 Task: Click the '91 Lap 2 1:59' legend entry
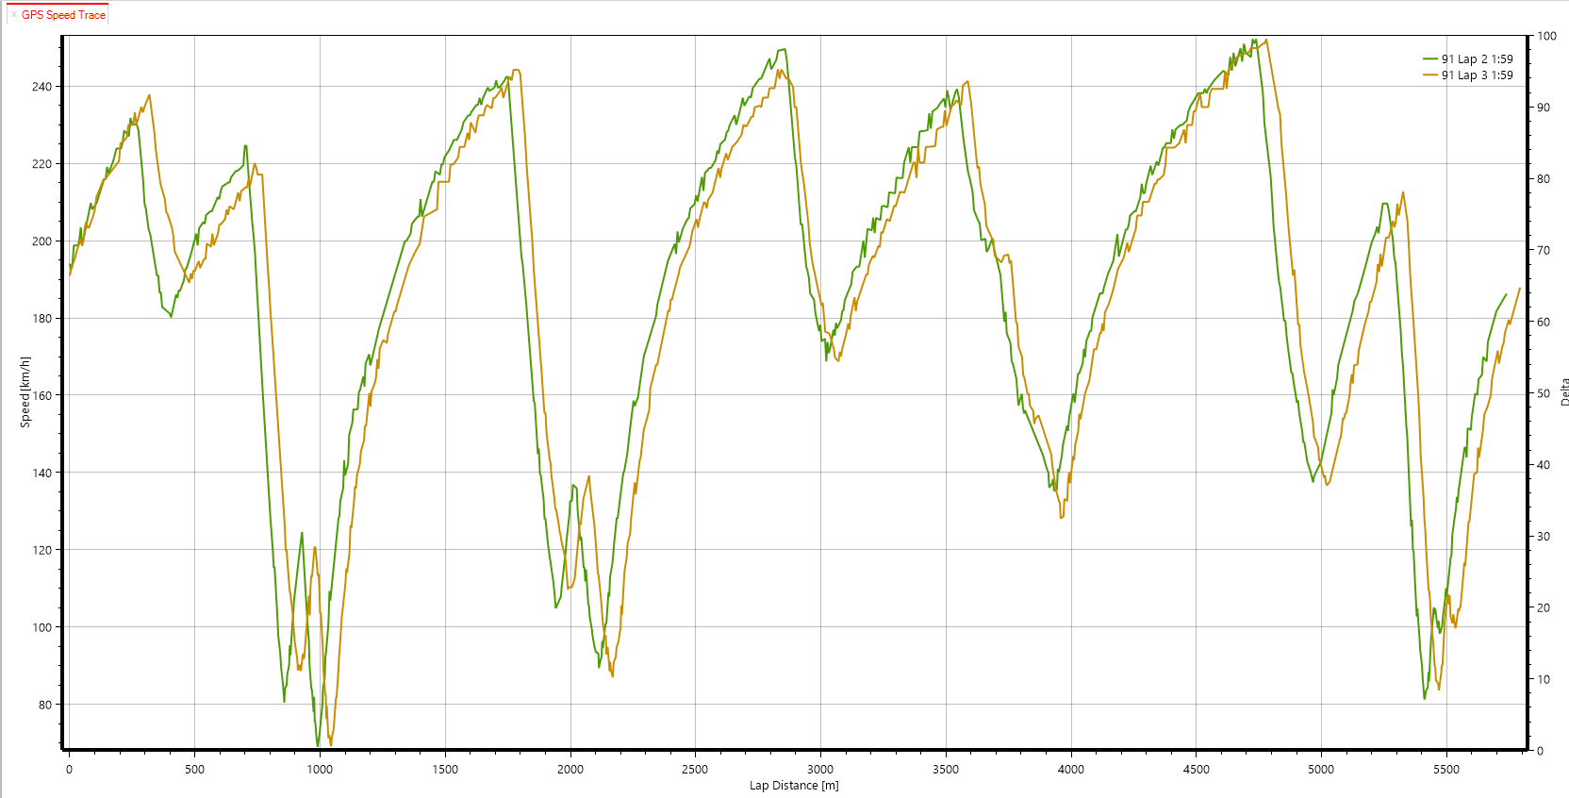pos(1477,59)
